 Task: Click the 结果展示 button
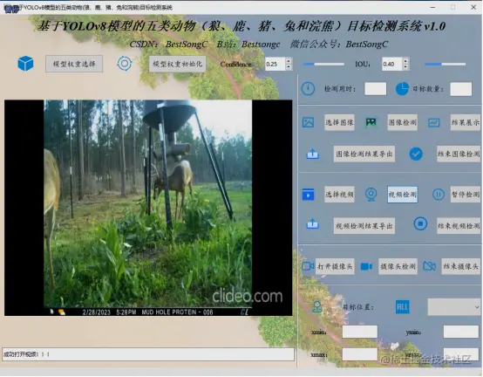pyautogui.click(x=466, y=122)
